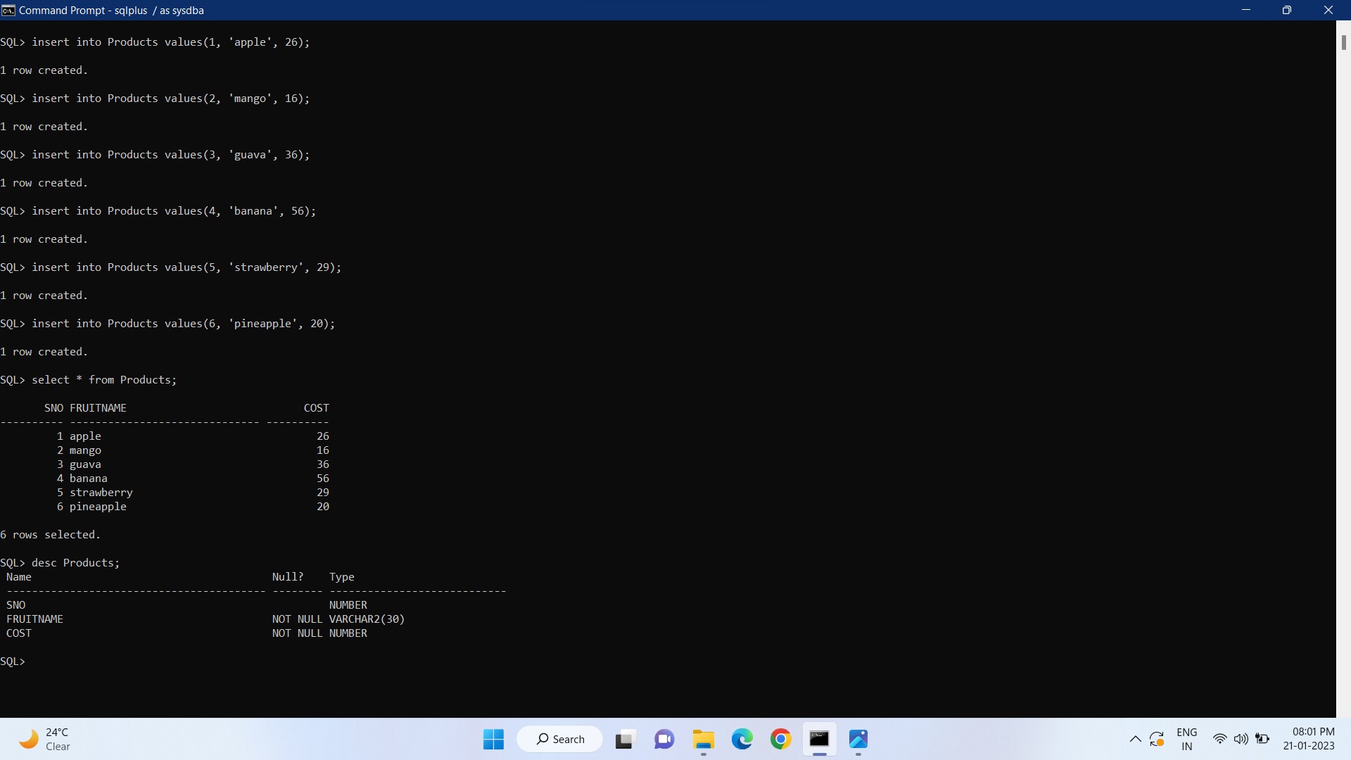Click the 'Null?' column header
Screen dimensions: 1351x760
tap(288, 577)
